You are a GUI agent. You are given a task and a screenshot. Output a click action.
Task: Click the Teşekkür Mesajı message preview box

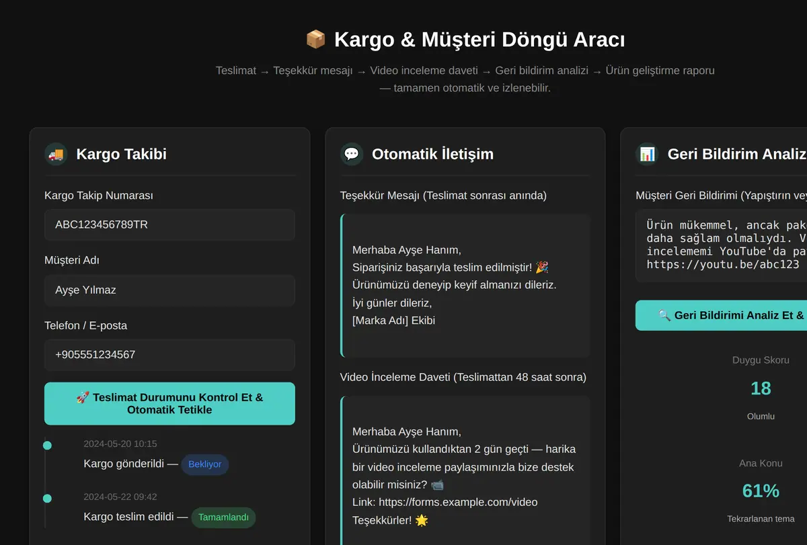coord(465,286)
